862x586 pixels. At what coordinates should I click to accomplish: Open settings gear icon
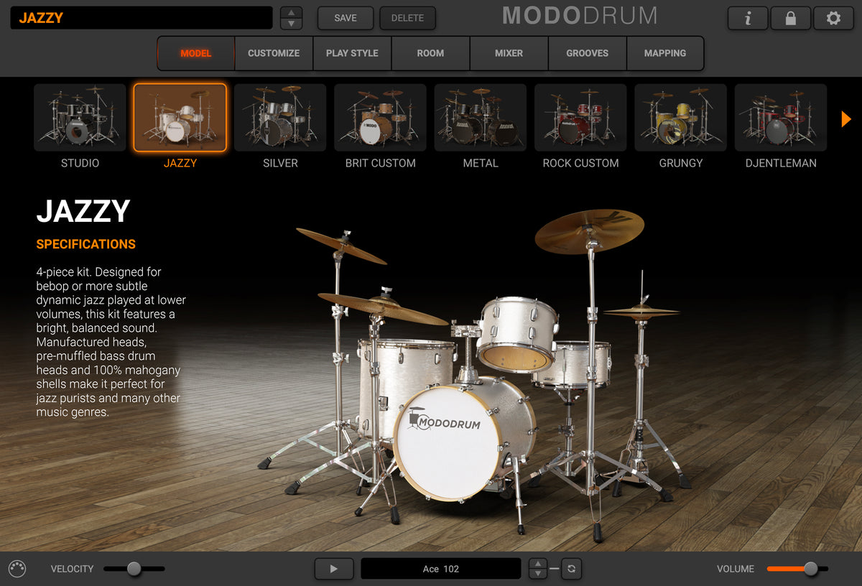tap(833, 18)
